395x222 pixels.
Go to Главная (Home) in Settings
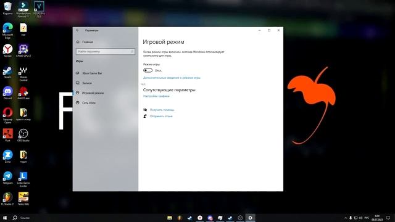(88, 42)
